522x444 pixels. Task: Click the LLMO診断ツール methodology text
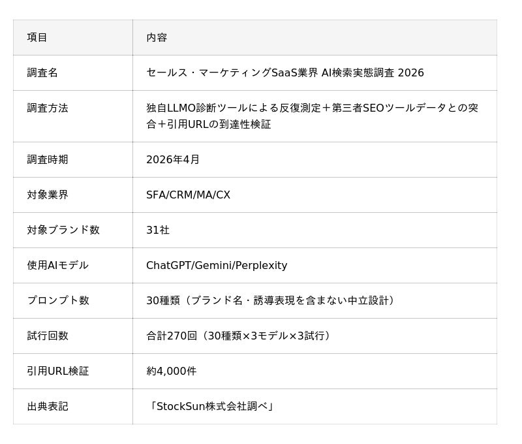(312, 116)
